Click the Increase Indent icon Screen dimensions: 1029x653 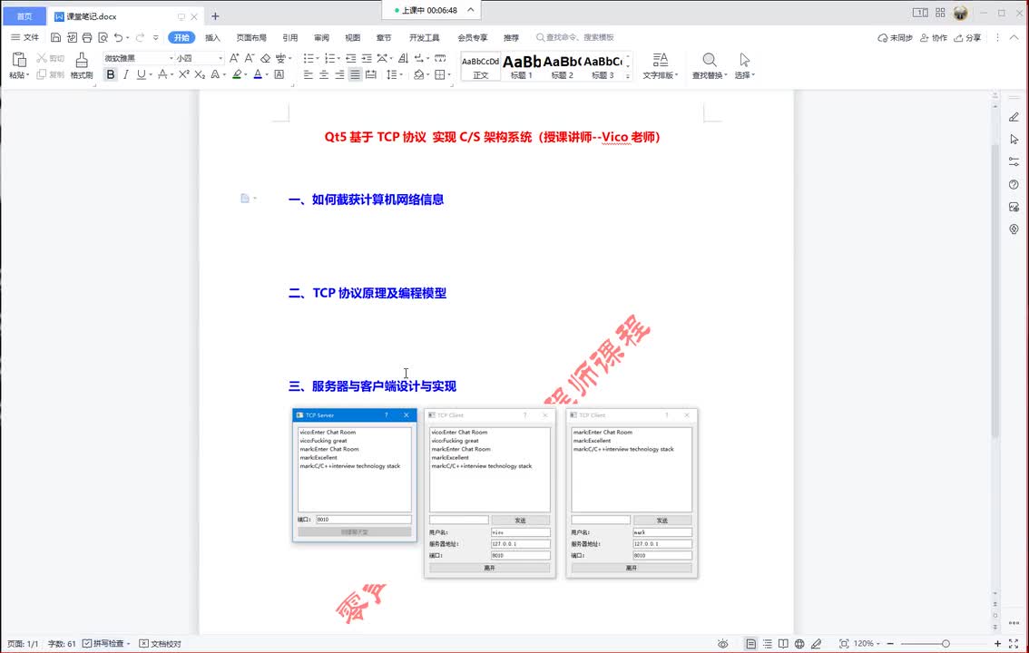[367, 58]
